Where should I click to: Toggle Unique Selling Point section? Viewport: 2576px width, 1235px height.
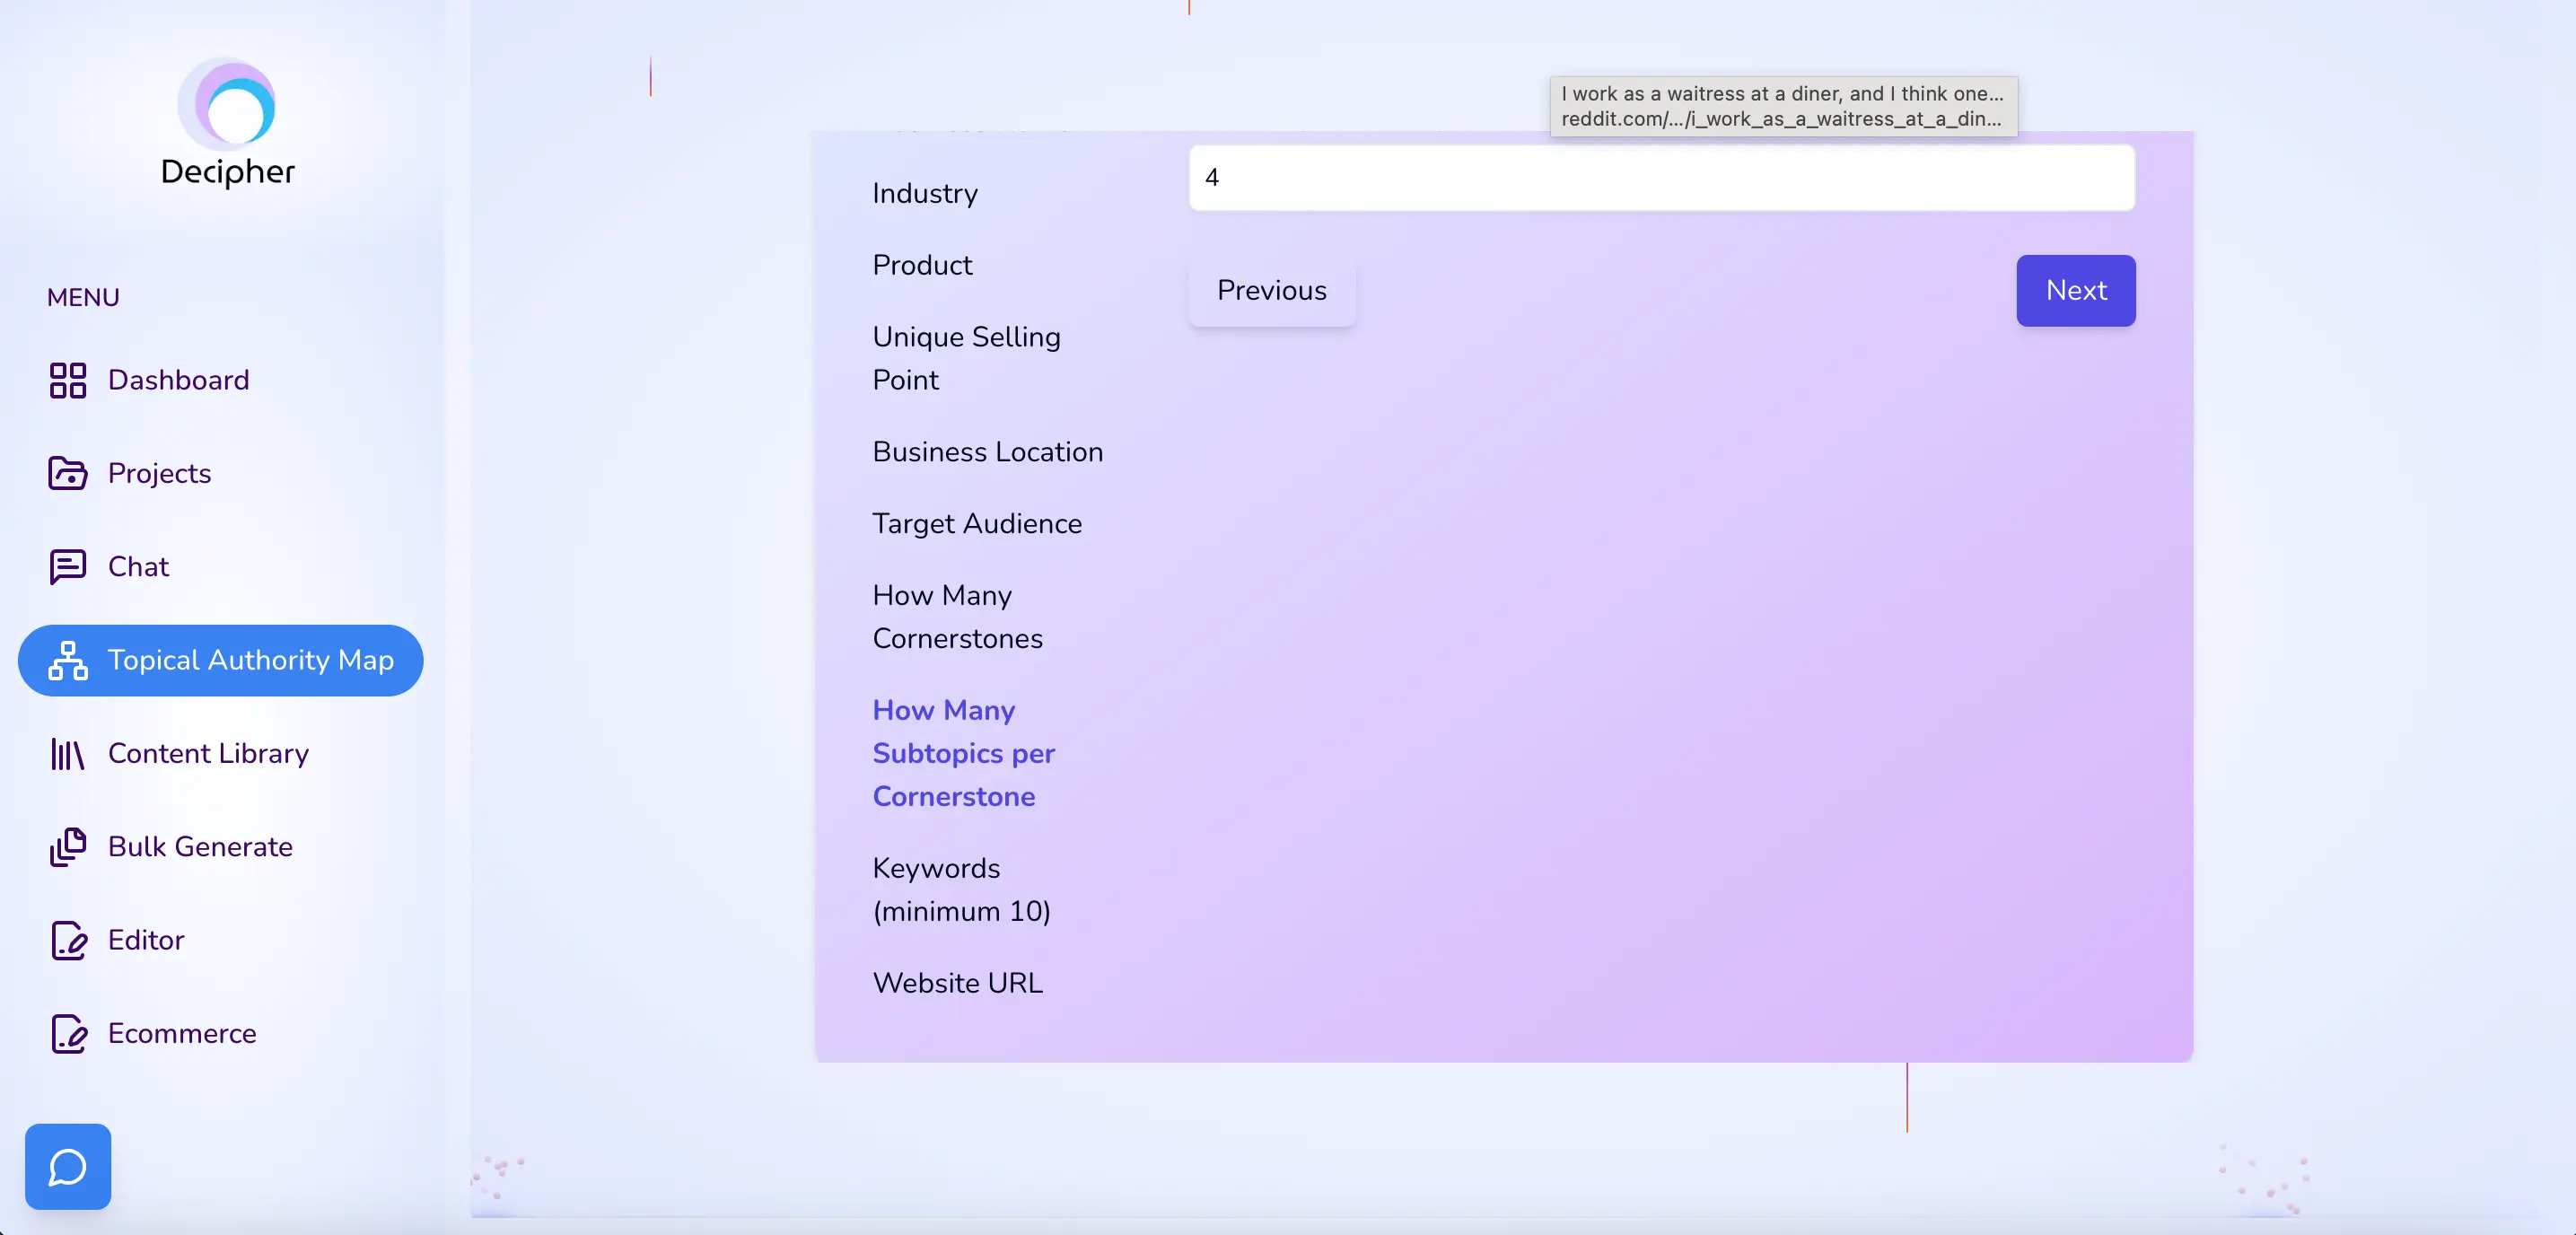tap(966, 358)
